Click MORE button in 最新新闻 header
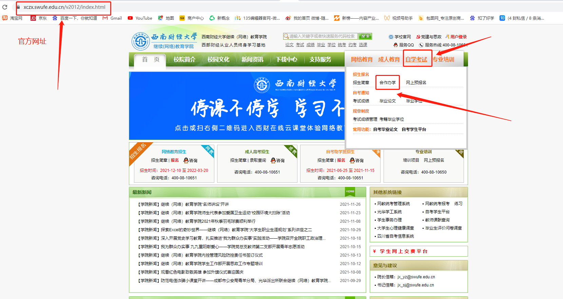 click(x=350, y=192)
